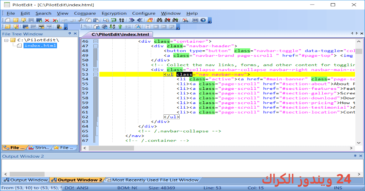Open the Configure menu
The image size is (365, 191).
(144, 13)
